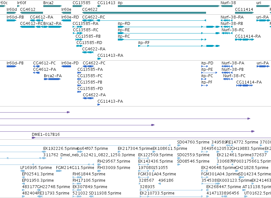Click the EP02541.3prime EST label
The width and height of the screenshot is (271, 198).
[x=38, y=174]
